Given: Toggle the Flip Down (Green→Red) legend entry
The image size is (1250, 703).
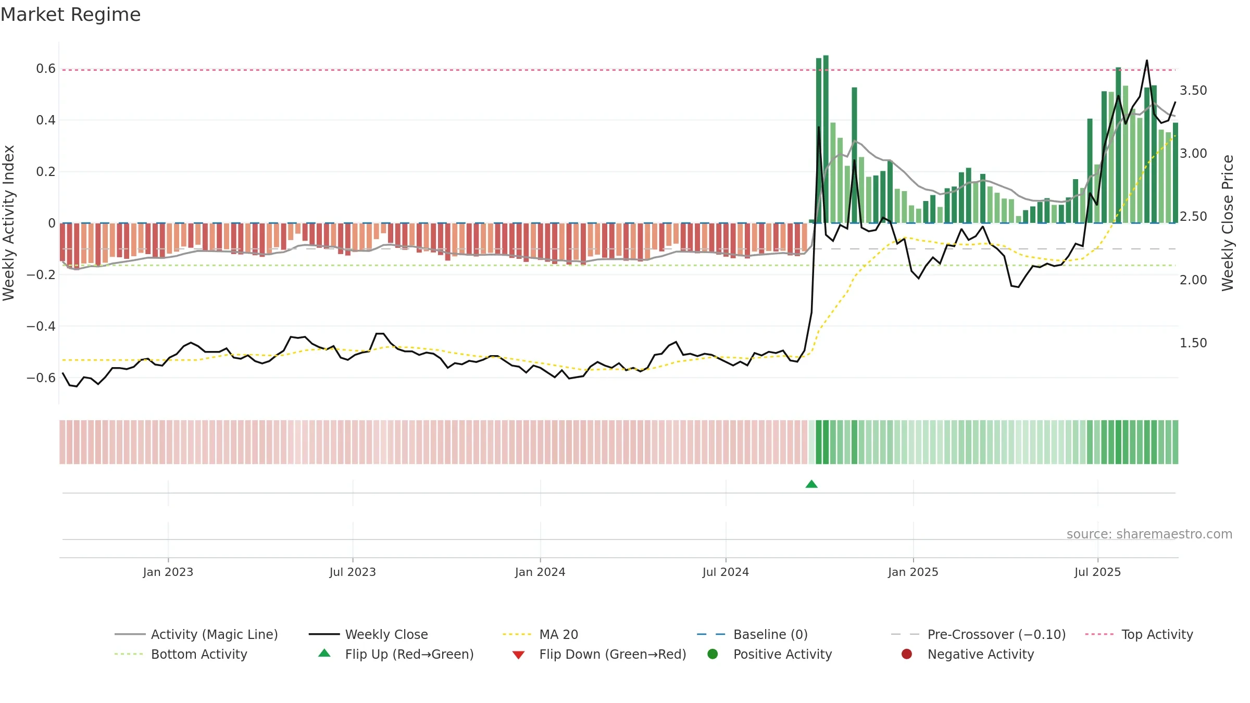Looking at the screenshot, I should (599, 654).
